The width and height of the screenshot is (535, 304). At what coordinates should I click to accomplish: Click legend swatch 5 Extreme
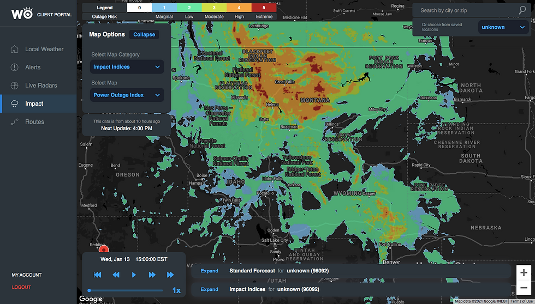point(264,8)
